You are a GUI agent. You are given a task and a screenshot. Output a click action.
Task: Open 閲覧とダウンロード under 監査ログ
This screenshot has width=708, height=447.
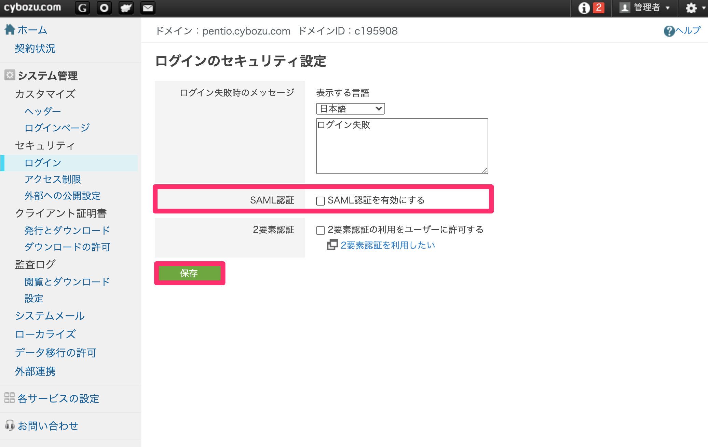67,282
